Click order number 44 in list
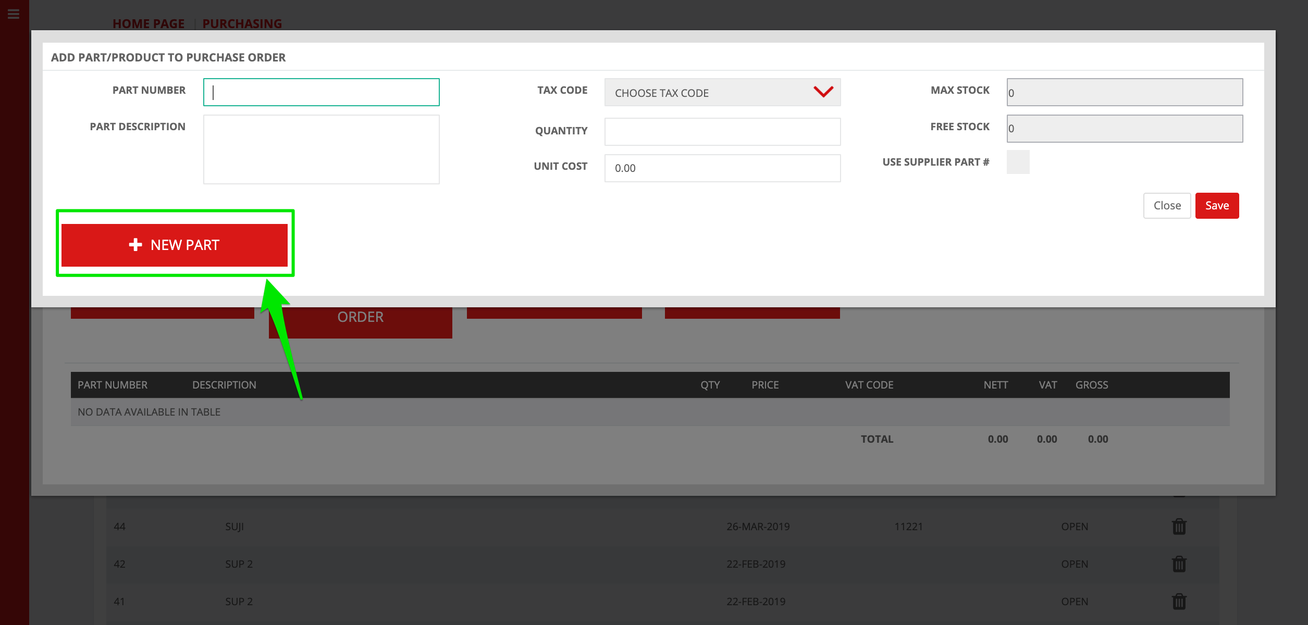This screenshot has width=1308, height=625. tap(119, 527)
